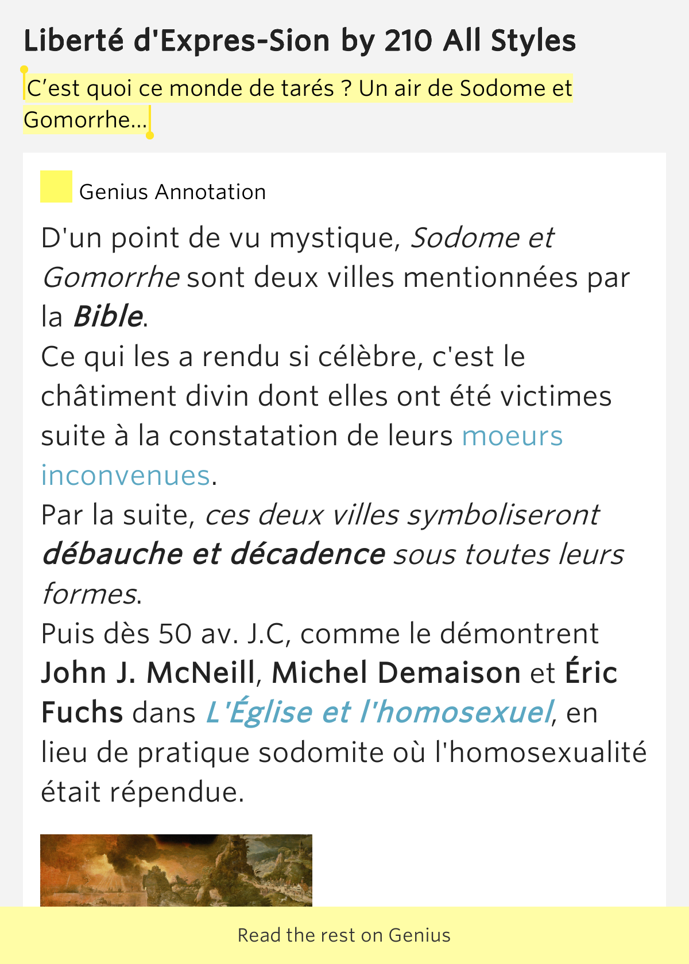Click the bold word Fuchs
This screenshot has height=964, width=689.
click(x=82, y=713)
